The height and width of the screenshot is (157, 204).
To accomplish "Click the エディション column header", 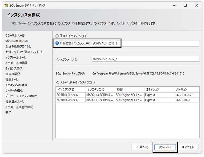I will click(159, 90).
